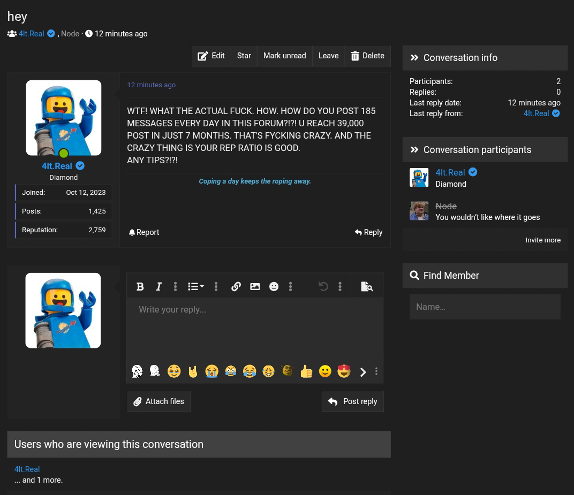Toggle italic text formatting

click(158, 287)
